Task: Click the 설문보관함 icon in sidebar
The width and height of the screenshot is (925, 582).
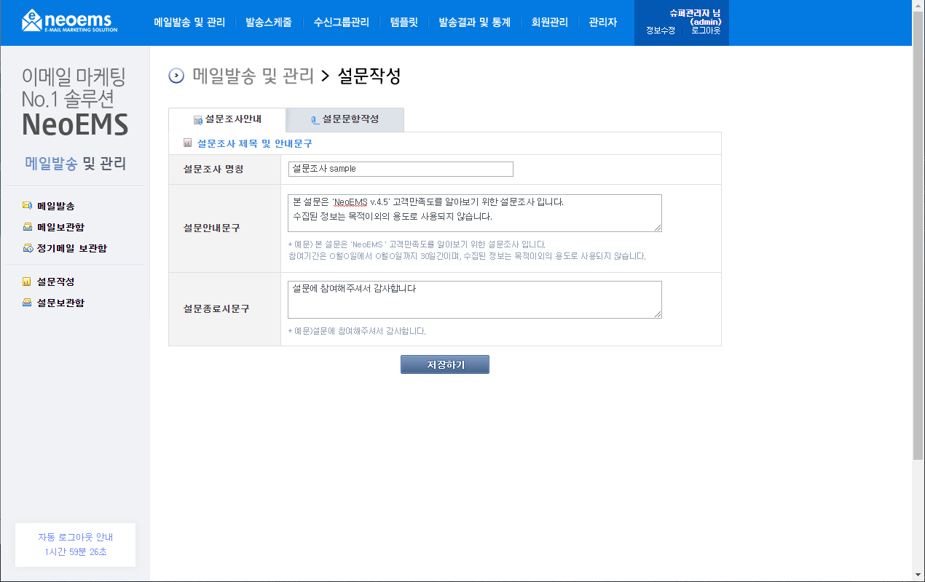Action: click(x=27, y=303)
